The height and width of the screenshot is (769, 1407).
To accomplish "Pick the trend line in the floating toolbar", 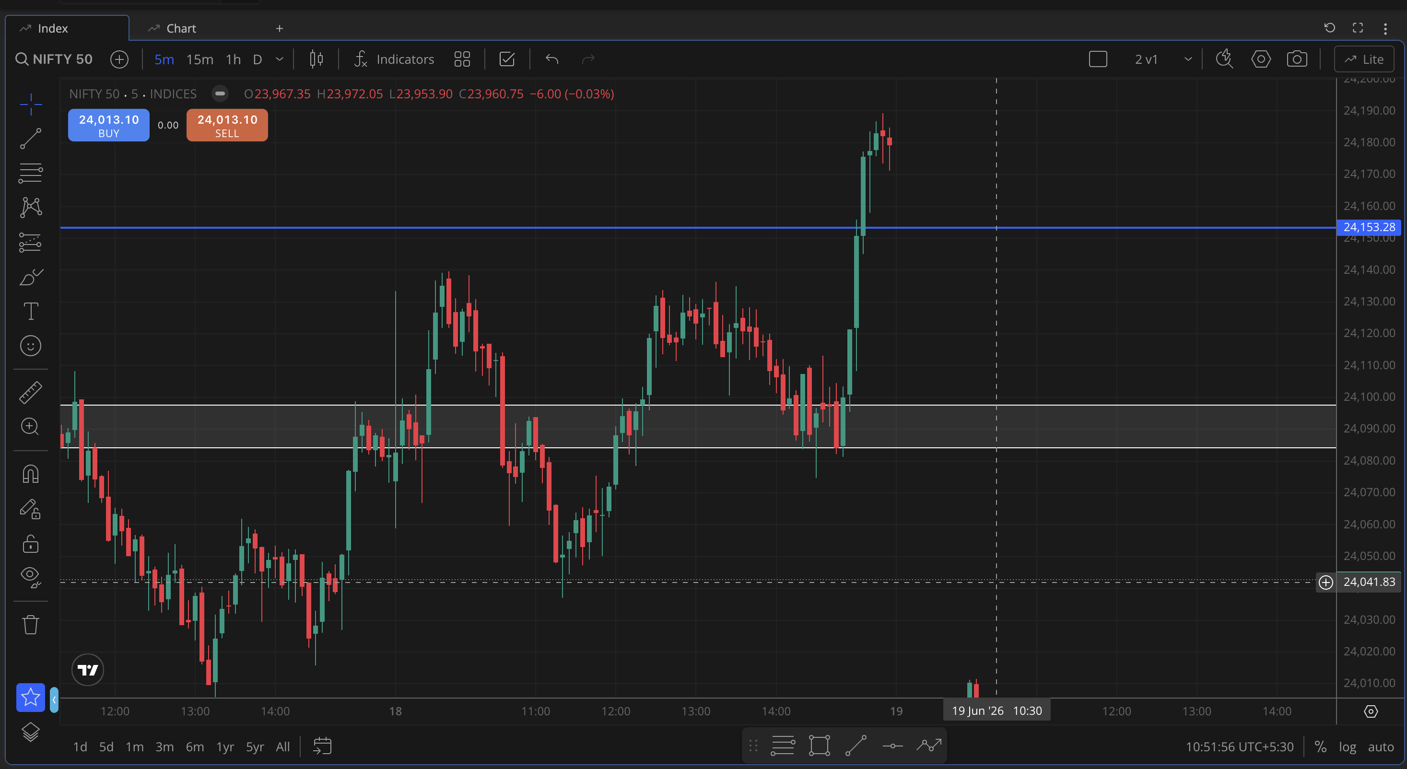I will [856, 746].
